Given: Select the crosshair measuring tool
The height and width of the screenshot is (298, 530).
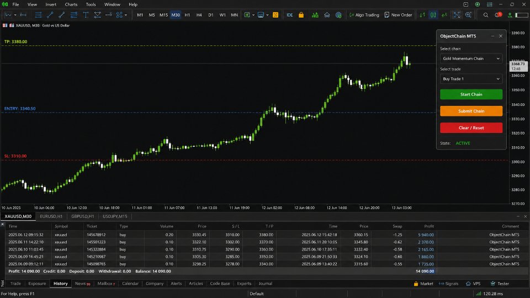Looking at the screenshot, I should coord(23,15).
